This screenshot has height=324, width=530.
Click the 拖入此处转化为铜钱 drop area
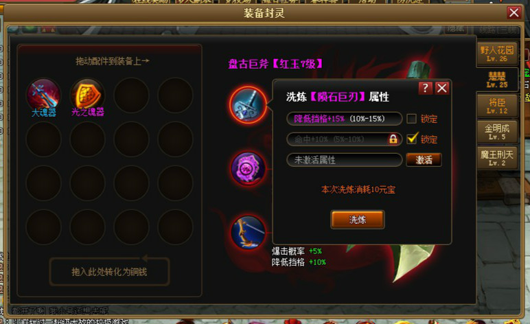pos(109,272)
